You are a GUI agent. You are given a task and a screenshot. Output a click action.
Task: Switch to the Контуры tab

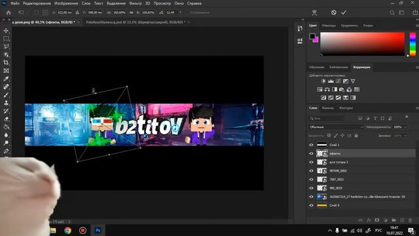pyautogui.click(x=346, y=108)
